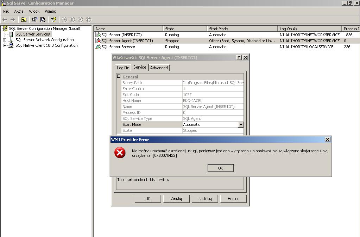Click the SQL Server Browser service icon

point(98,47)
